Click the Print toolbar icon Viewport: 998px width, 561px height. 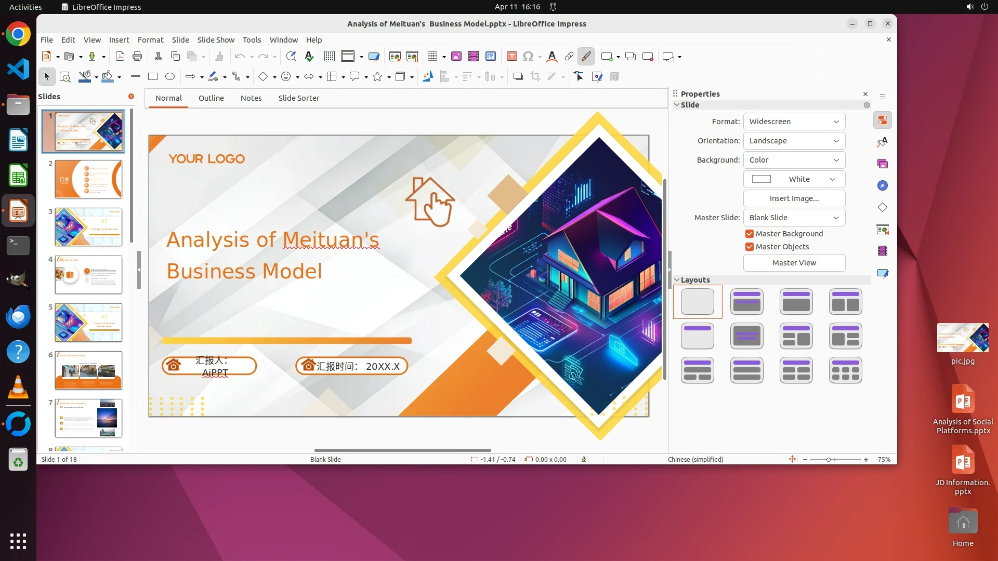137,57
